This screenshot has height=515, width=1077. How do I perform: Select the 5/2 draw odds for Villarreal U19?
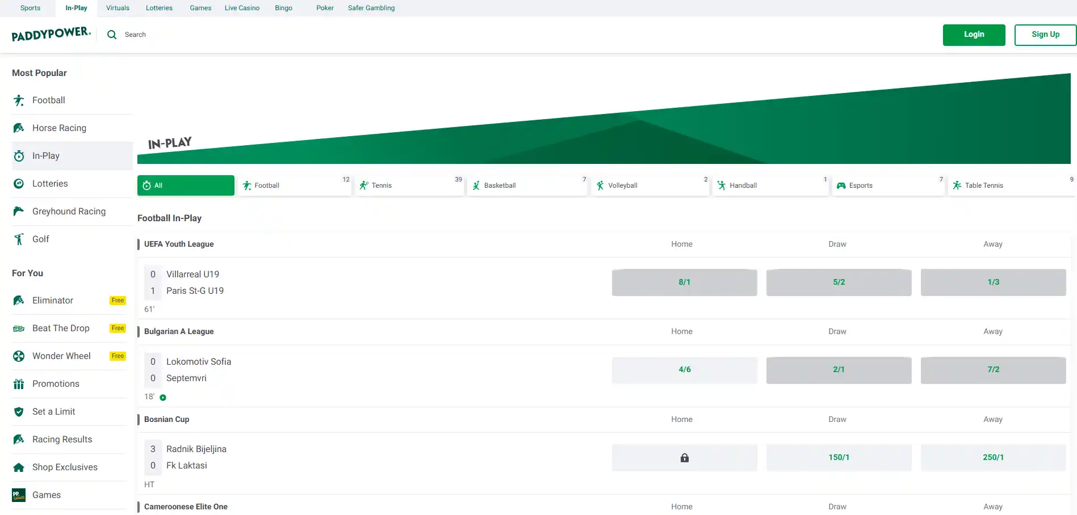(x=839, y=282)
